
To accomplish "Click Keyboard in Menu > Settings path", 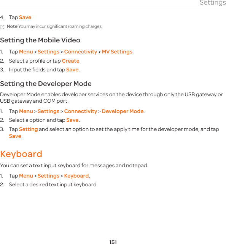I will [x=76, y=176].
